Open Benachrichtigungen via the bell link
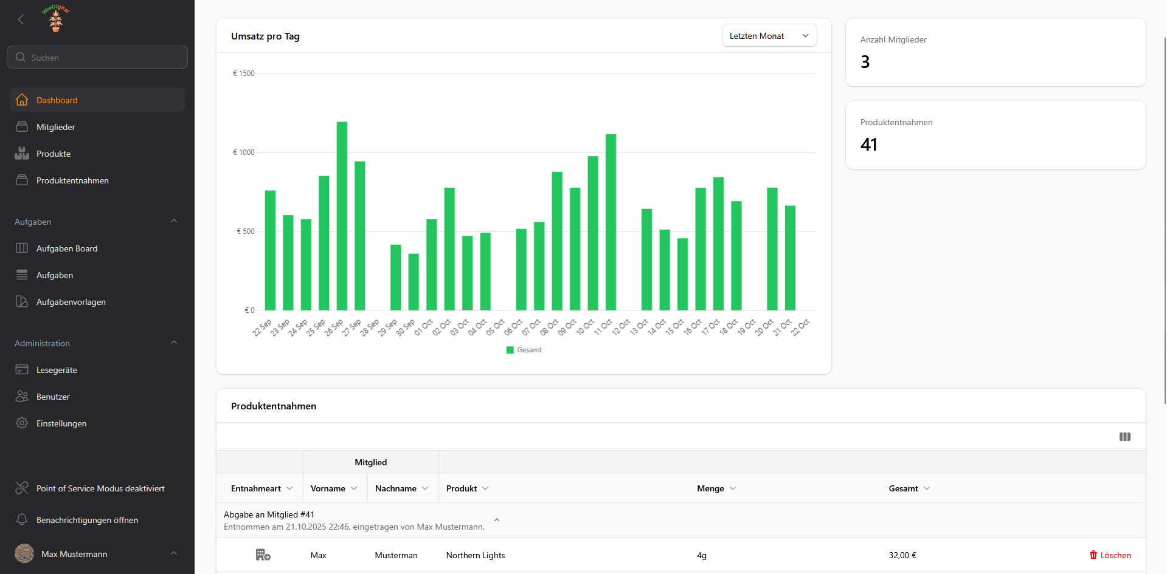Viewport: 1167px width, 574px height. point(87,520)
